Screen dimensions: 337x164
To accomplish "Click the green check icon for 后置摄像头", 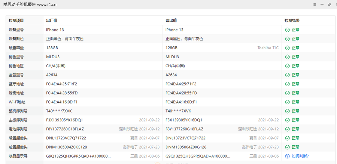I will tap(287, 138).
